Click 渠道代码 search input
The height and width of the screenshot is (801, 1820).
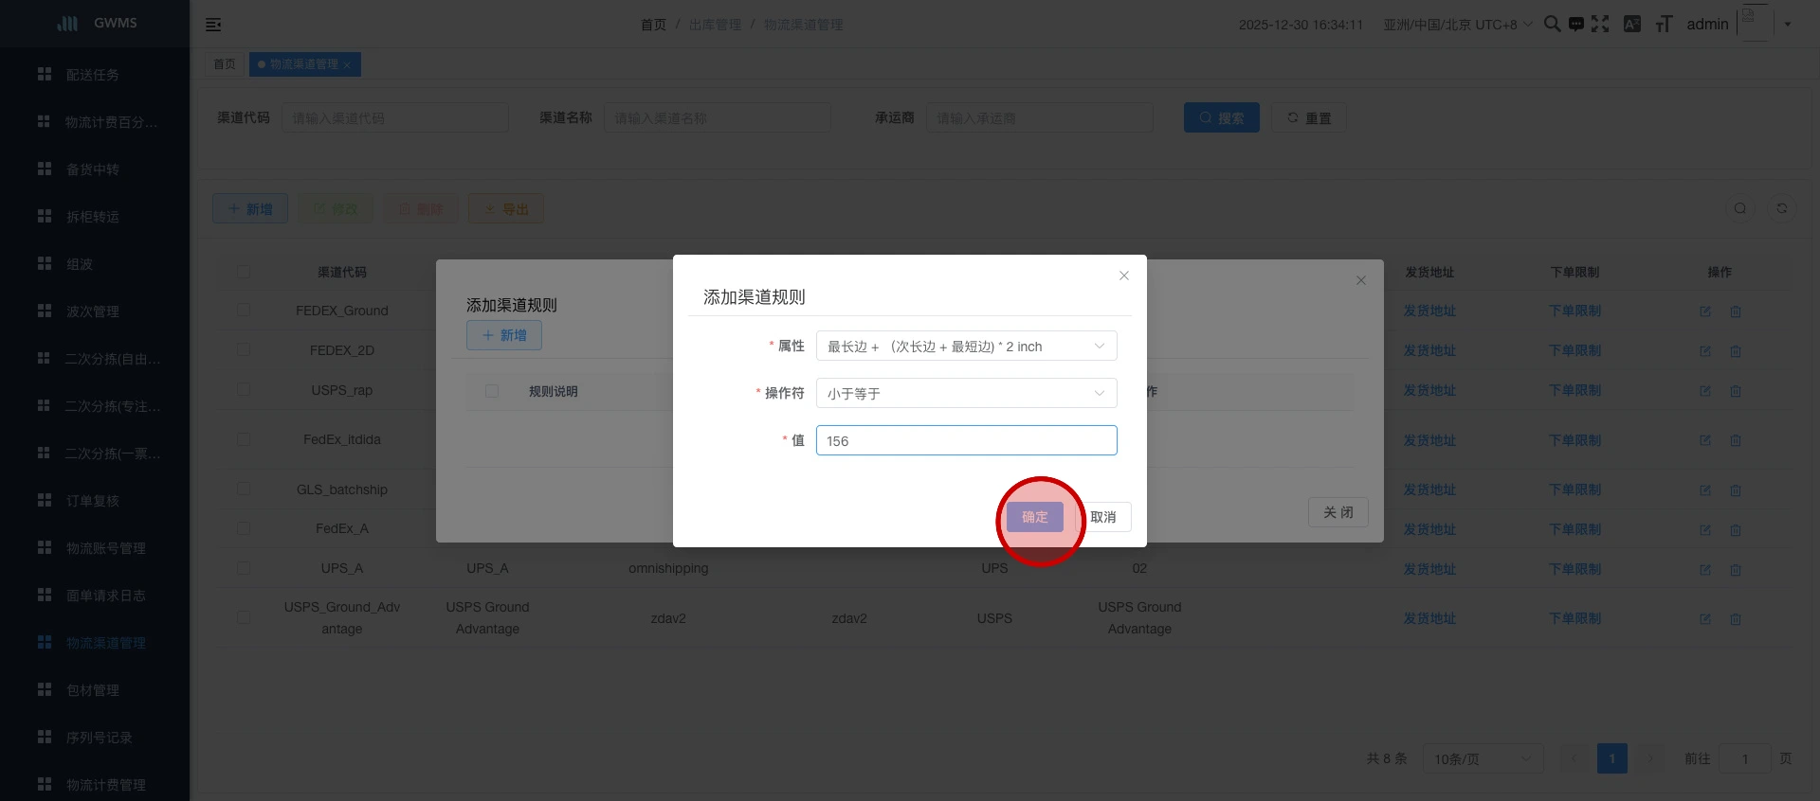[x=395, y=118]
